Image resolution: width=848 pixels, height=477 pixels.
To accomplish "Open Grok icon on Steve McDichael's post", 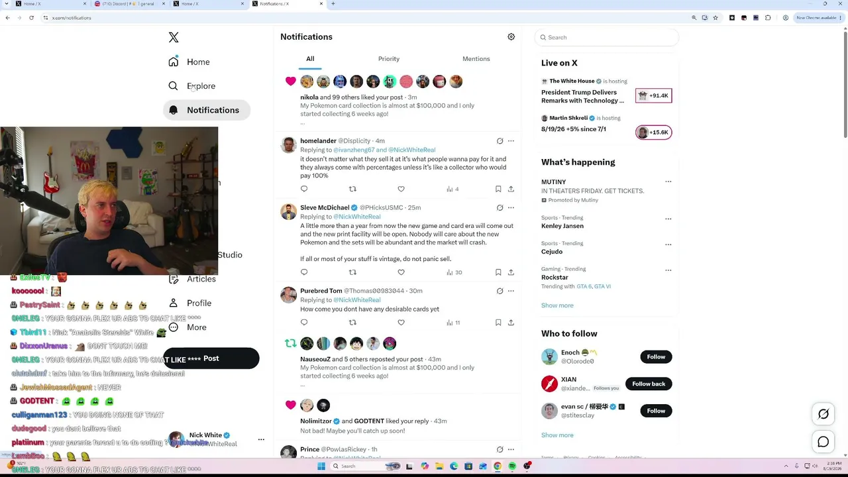I will [x=500, y=207].
